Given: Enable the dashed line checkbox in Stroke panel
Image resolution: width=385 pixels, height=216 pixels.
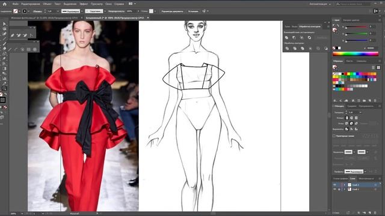Looking at the screenshot, I should click(334, 136).
